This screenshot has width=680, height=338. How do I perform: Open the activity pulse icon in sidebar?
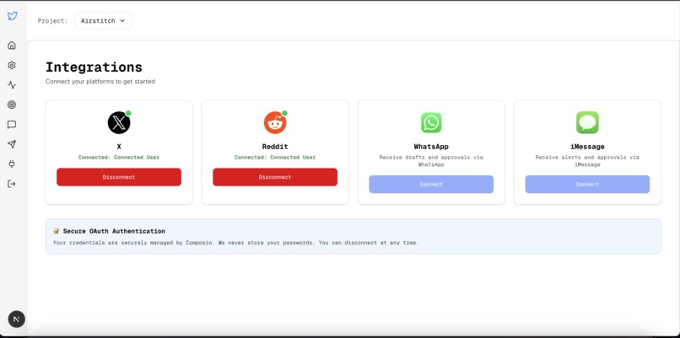(x=12, y=85)
